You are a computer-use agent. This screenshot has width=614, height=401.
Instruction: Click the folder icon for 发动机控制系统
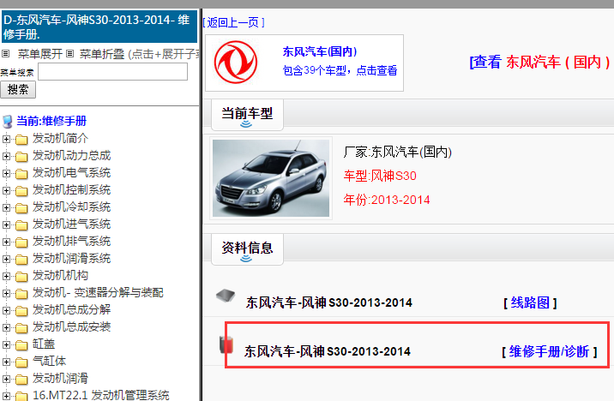tap(21, 191)
